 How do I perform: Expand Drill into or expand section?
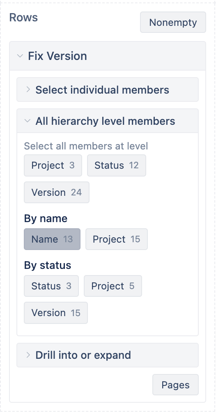pos(108,355)
